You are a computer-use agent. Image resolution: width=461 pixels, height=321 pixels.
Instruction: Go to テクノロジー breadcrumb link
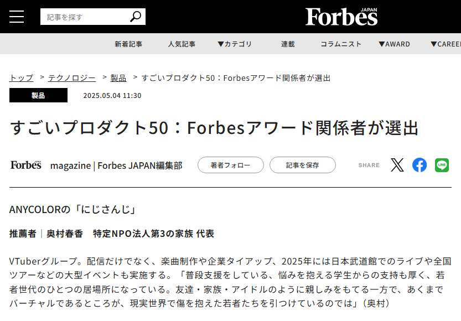pos(71,78)
